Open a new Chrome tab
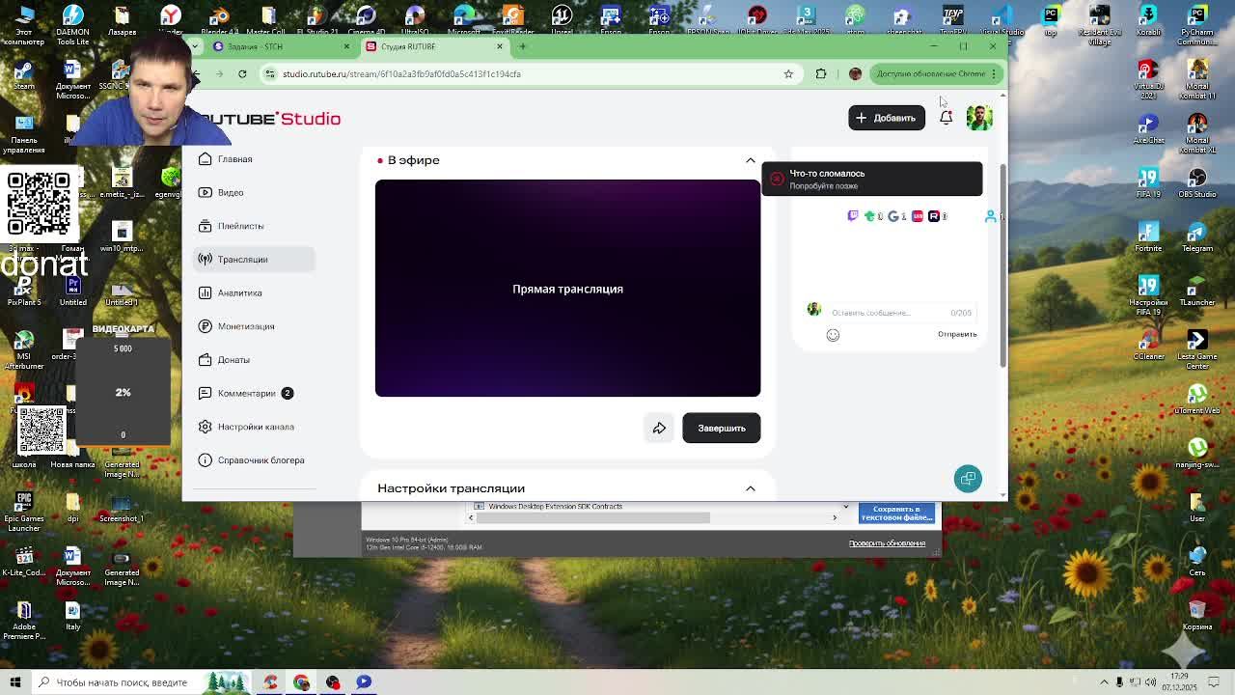Viewport: 1235px width, 695px height. pyautogui.click(x=523, y=46)
